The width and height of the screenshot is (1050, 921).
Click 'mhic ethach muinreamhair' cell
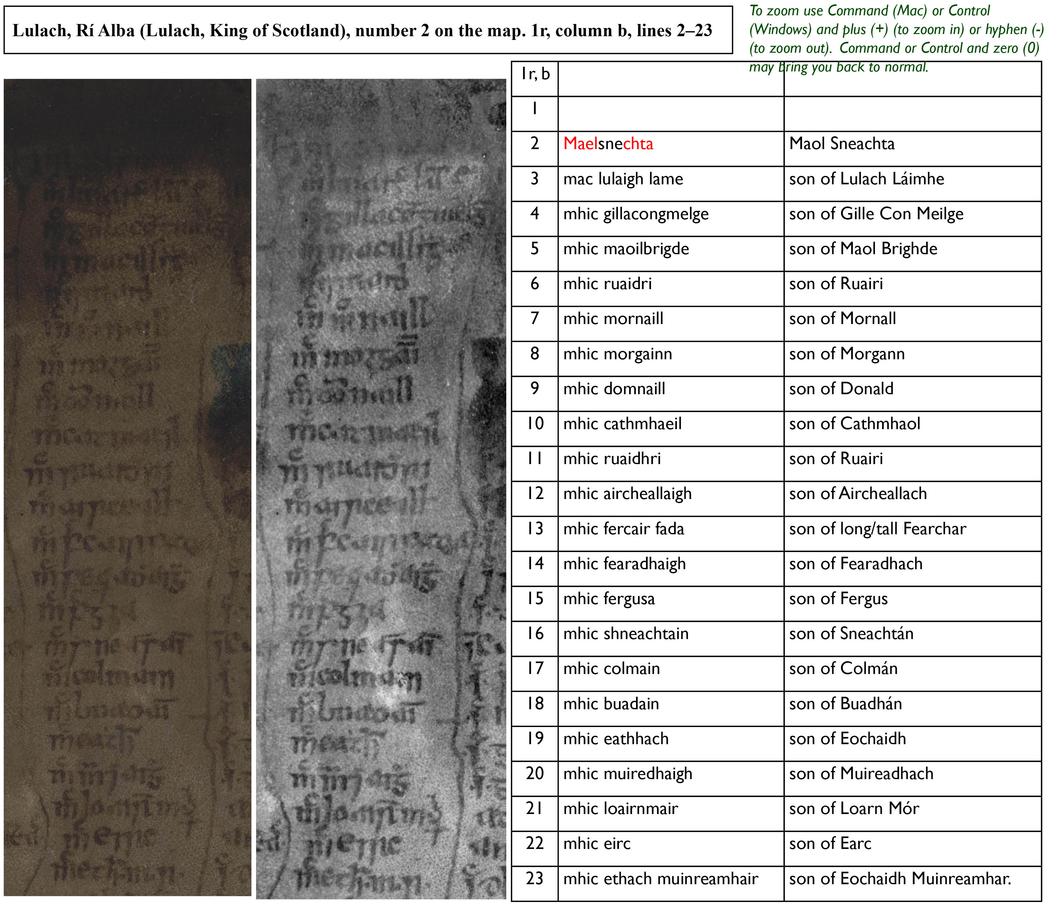671,884
